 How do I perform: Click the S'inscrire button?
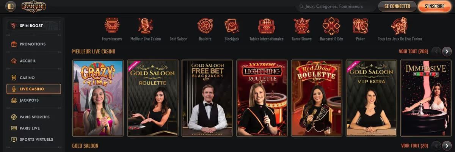pyautogui.click(x=435, y=6)
